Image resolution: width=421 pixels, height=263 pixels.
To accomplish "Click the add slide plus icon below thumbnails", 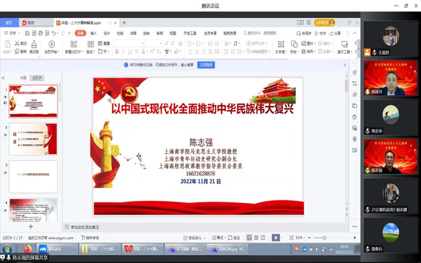I will click(x=31, y=226).
